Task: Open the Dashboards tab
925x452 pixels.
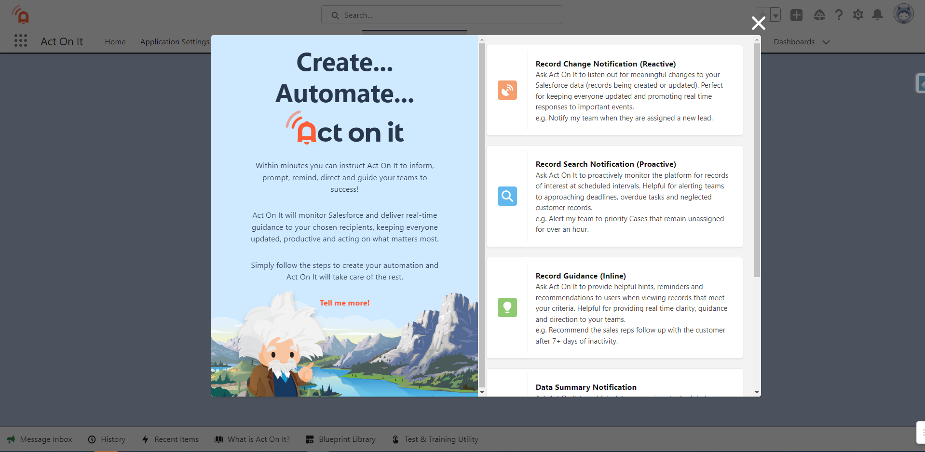Action: [x=794, y=42]
